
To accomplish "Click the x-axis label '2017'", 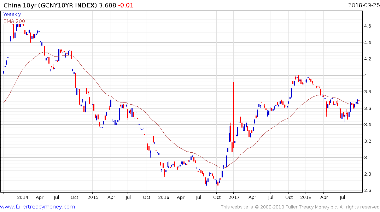I will 234,197.
